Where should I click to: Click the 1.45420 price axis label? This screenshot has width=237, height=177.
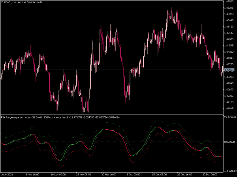coord(229,27)
